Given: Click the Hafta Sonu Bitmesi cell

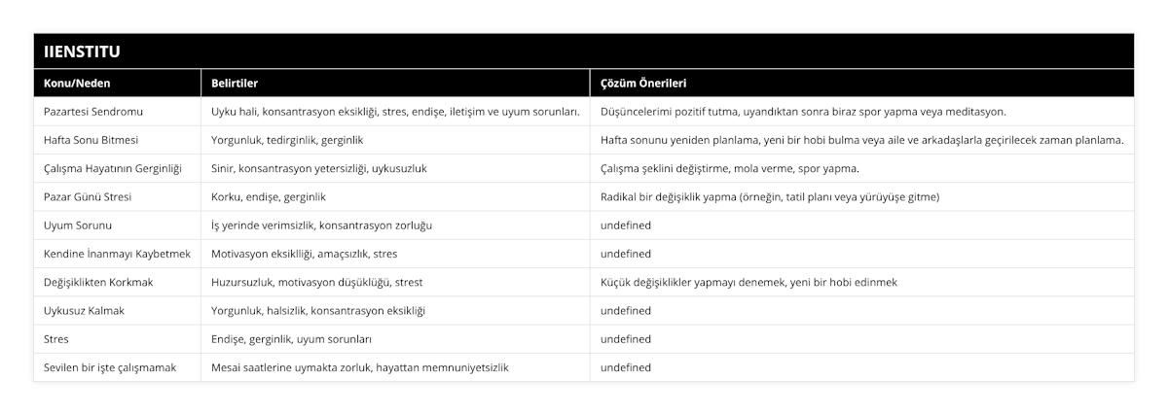Looking at the screenshot, I should pos(117,140).
